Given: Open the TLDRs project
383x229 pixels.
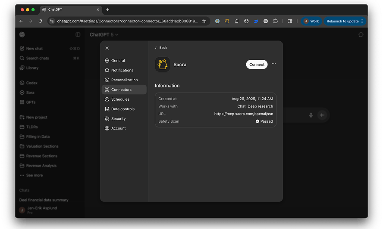Looking at the screenshot, I should [50, 127].
